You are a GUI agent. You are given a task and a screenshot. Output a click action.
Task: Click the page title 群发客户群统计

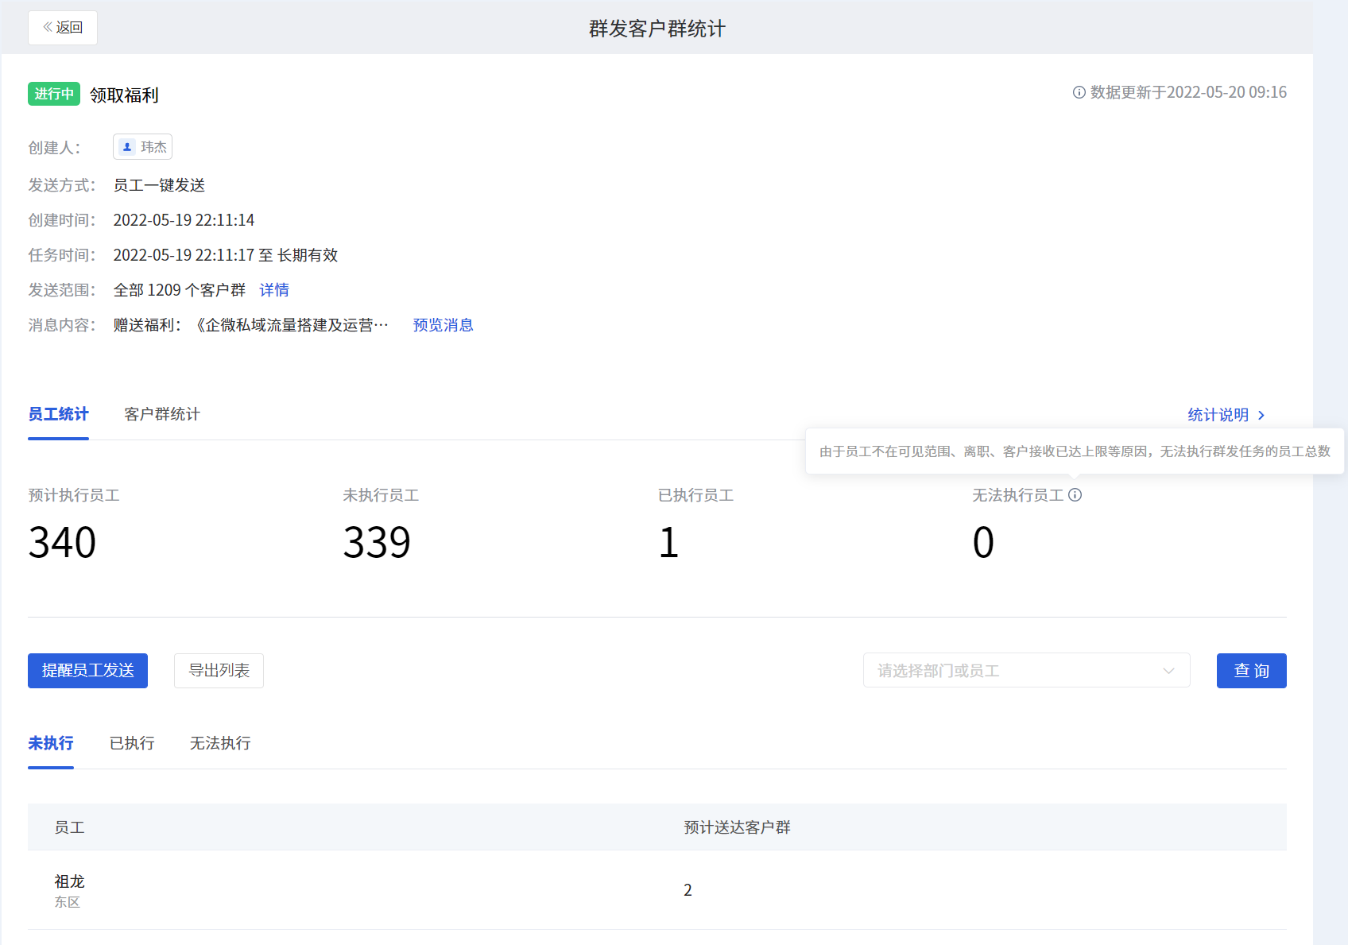coord(657,29)
